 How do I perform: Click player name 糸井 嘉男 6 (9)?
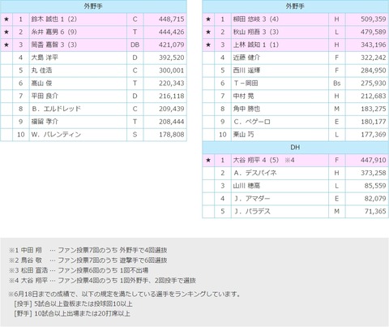click(x=54, y=32)
